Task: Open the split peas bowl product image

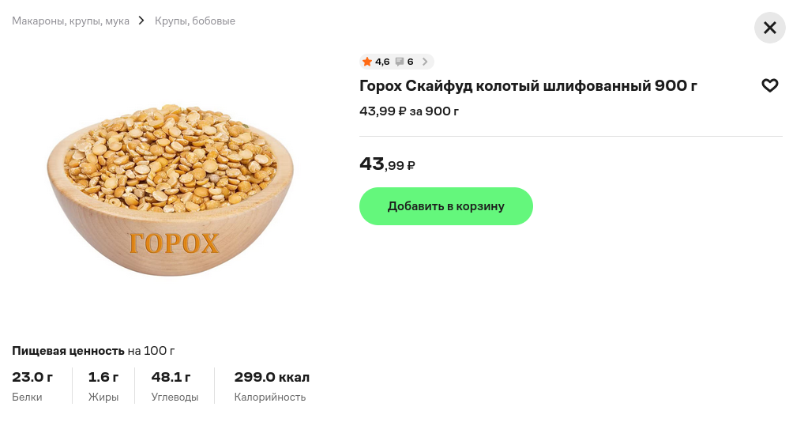Action: tap(170, 190)
